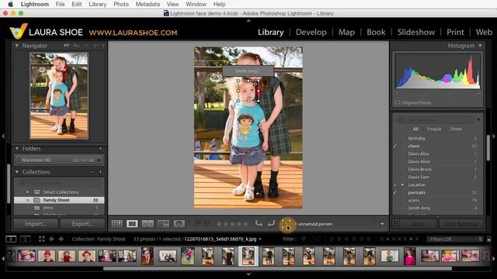Collapse the Folders panel
497x279 pixels.
coord(17,148)
